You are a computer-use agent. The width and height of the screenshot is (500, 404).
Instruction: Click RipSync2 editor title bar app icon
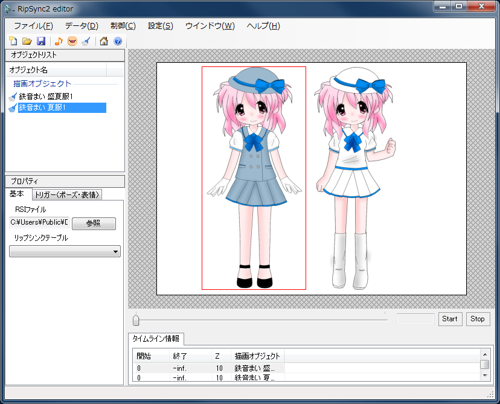9,9
